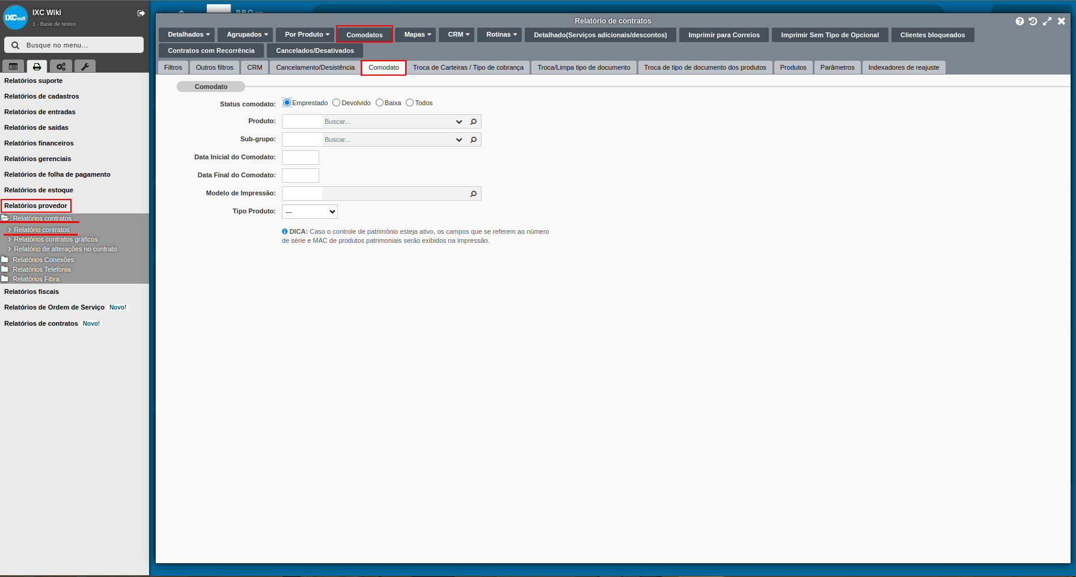Click the Modelo de Impressão code input field
This screenshot has height=577, width=1076.
pyautogui.click(x=302, y=194)
